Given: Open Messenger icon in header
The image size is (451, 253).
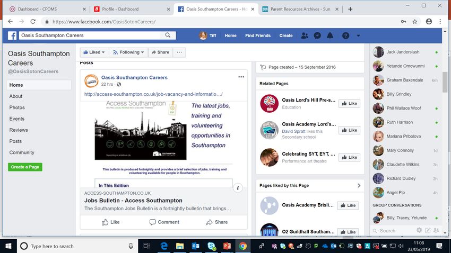Looking at the screenshot, I should point(317,35).
